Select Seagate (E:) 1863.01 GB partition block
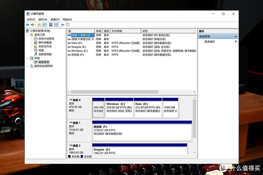263x175 pixels. pos(139,149)
